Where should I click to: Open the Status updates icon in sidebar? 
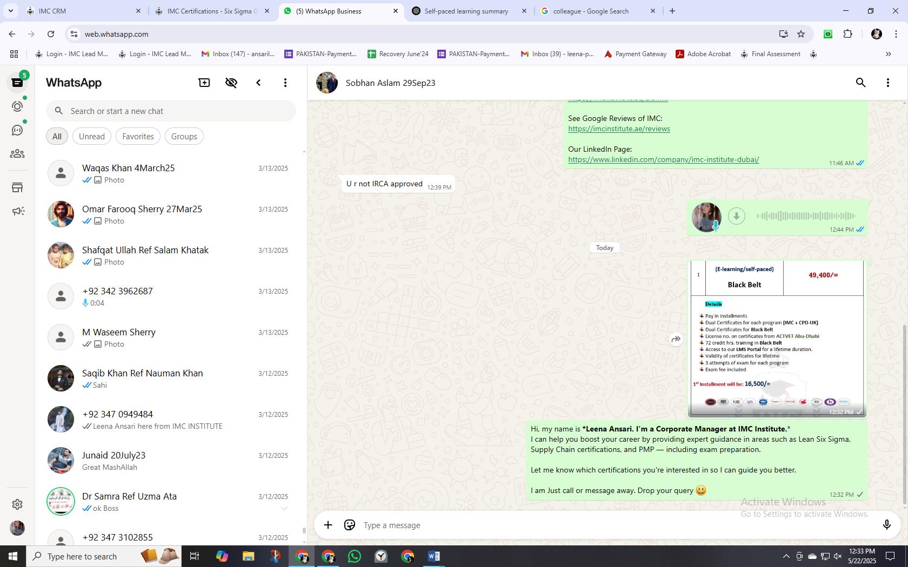click(17, 106)
